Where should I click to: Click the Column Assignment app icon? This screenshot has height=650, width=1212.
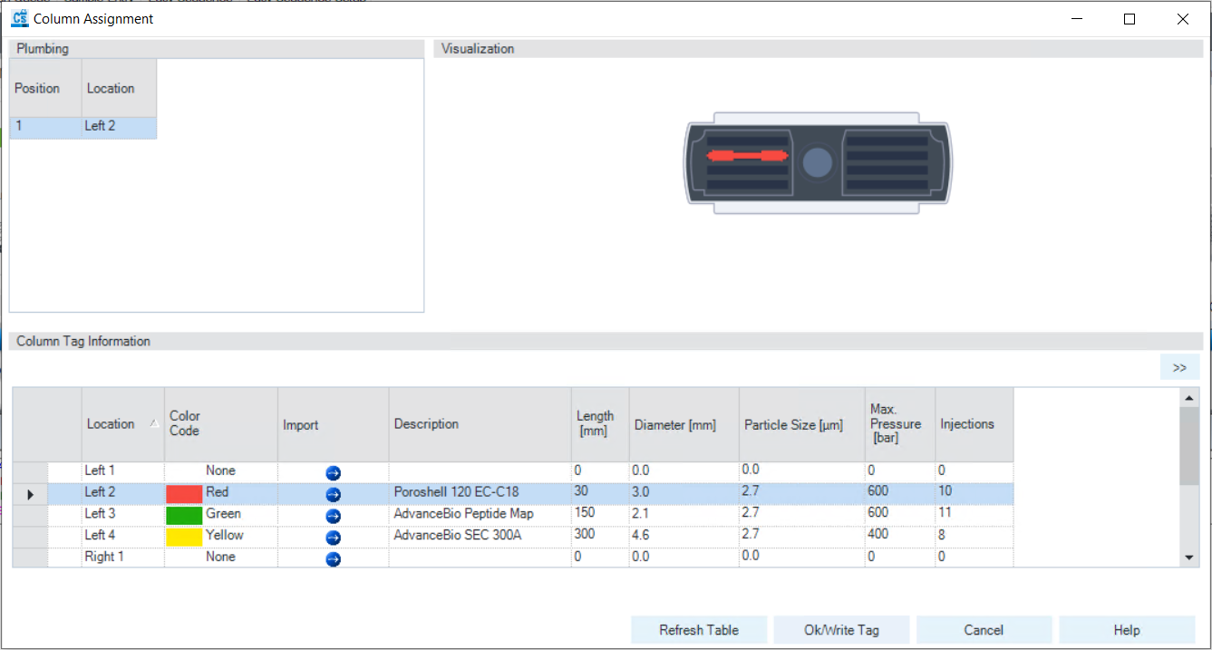pos(19,18)
